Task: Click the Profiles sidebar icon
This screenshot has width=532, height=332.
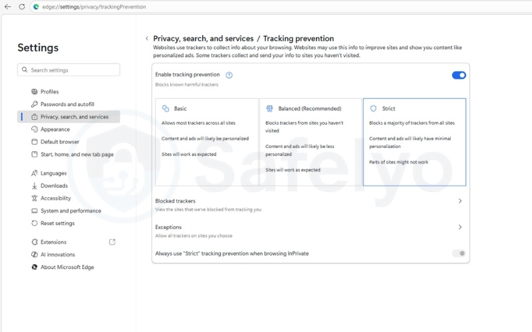Action: coord(35,92)
